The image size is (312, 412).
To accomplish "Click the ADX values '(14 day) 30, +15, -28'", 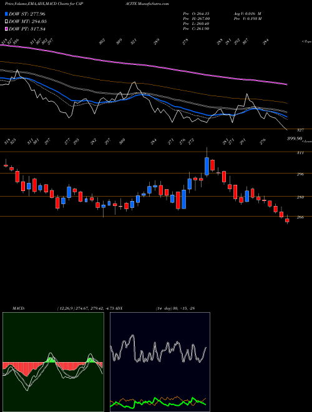I will 175,308.
